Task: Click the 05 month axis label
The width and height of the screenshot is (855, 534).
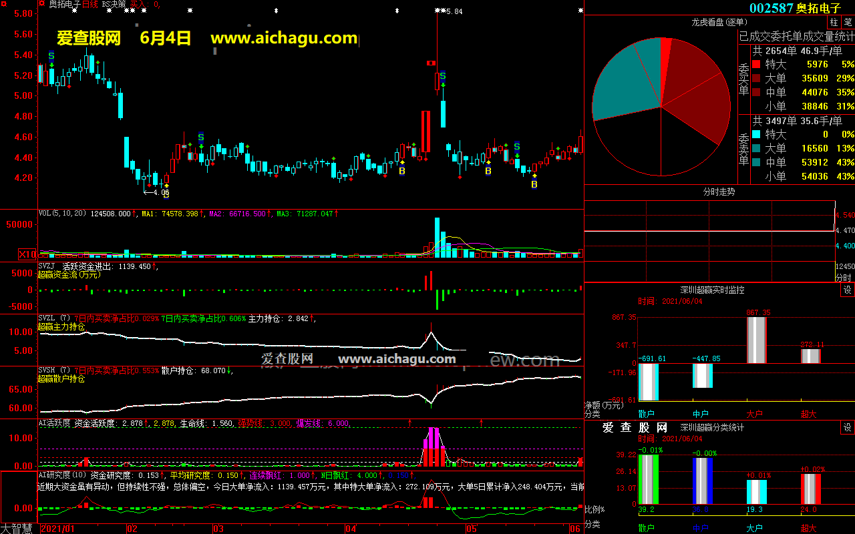Action: coord(472,529)
